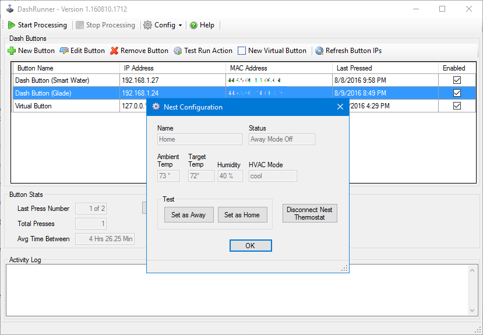Click the New Virtual Button dashed-square icon
Viewport: 483px width, 335px height.
(x=242, y=51)
